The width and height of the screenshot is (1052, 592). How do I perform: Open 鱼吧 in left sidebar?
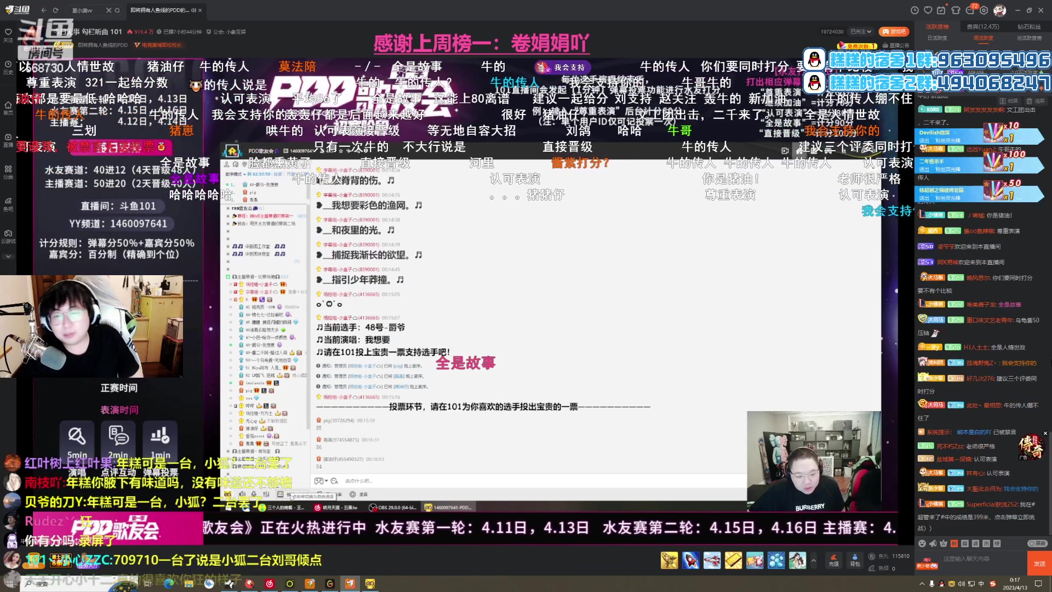click(x=8, y=203)
